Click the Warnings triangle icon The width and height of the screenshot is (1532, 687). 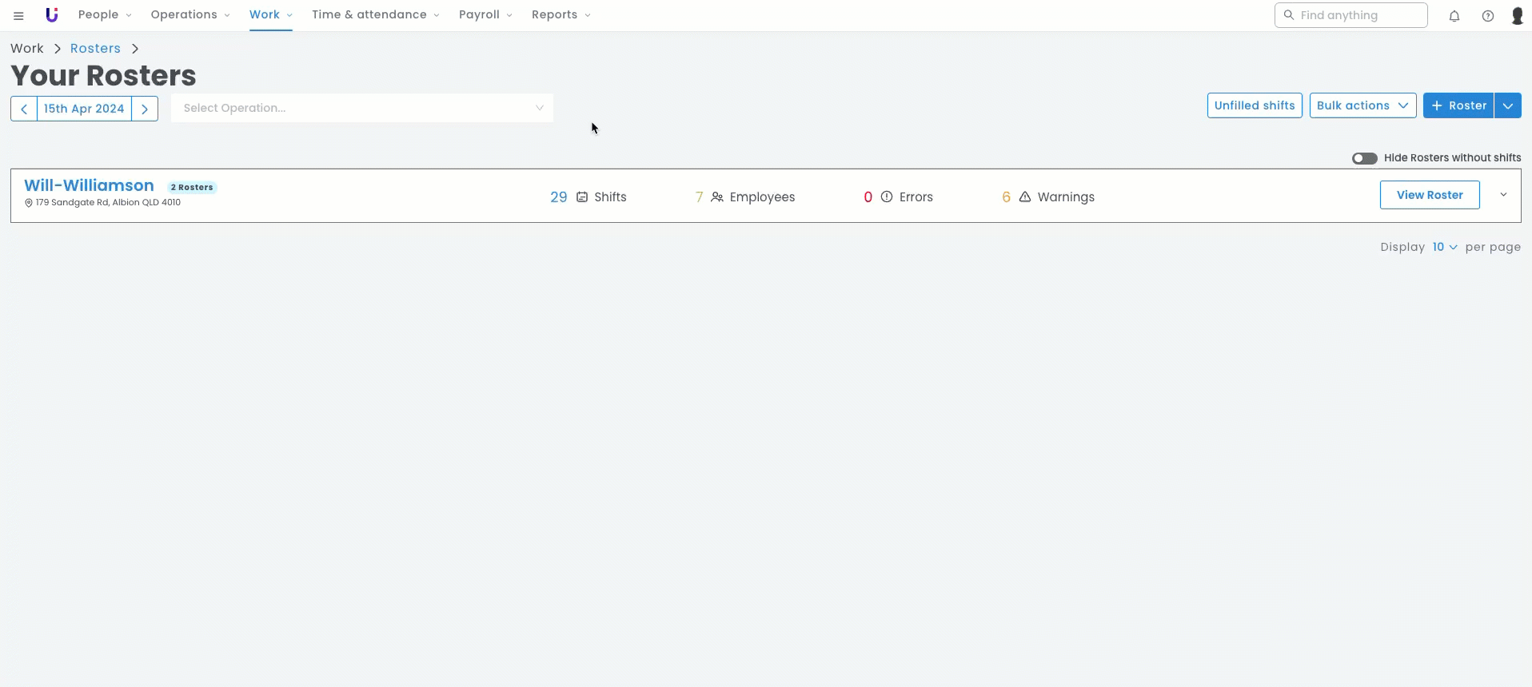tap(1024, 197)
